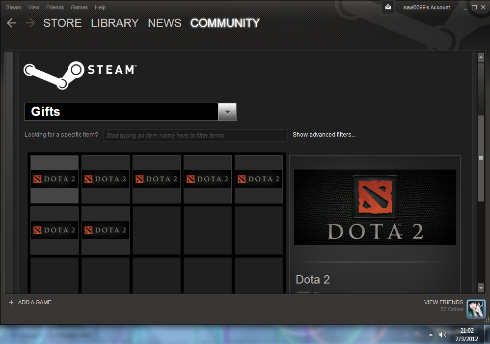Click the scrollbar up arrow
Screen dimensions: 490x344
click(481, 57)
